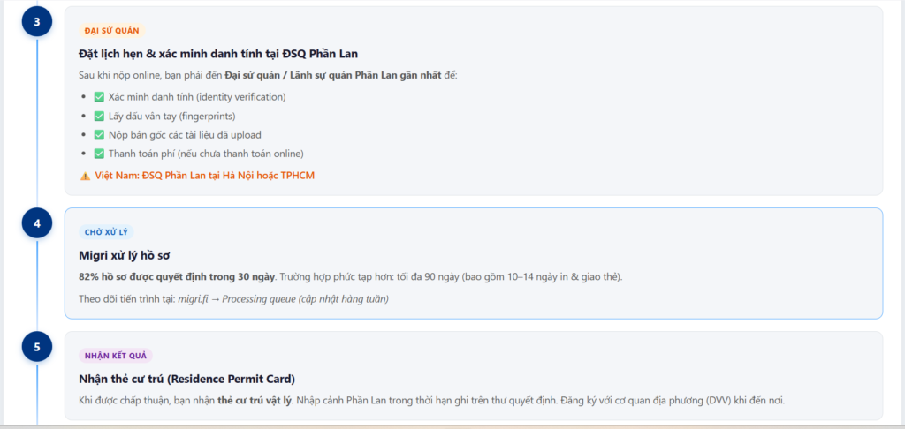905x429 pixels.
Task: Click the Việt Nam ĐSQ Phần Lan warning text
Action: [205, 176]
